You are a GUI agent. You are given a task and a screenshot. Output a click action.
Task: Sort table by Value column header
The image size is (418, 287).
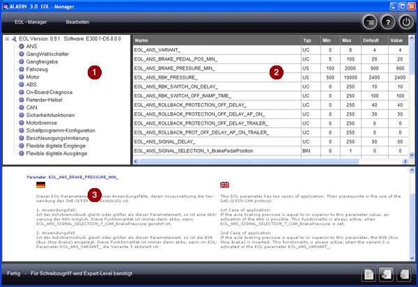(398, 40)
